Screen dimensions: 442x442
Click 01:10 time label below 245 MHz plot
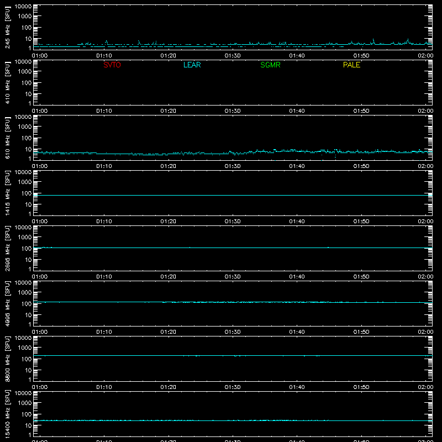[104, 56]
